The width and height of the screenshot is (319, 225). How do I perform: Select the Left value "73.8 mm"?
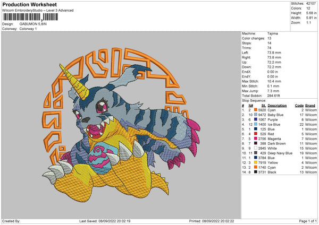[274, 53]
